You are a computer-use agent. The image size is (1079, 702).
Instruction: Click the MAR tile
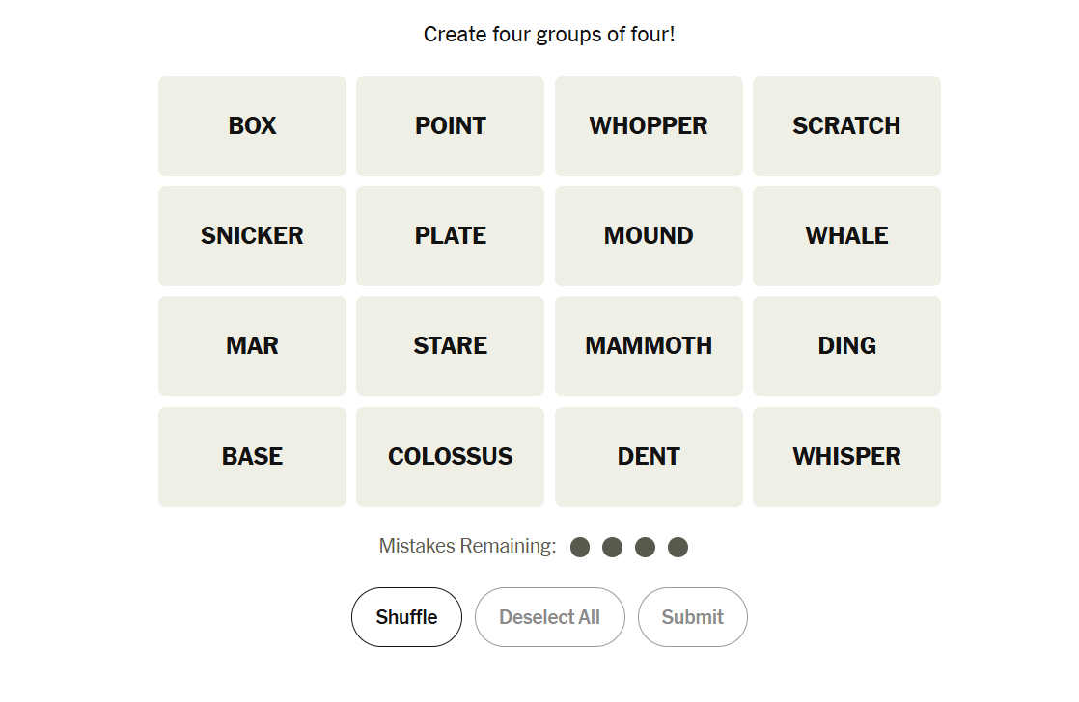click(x=252, y=346)
